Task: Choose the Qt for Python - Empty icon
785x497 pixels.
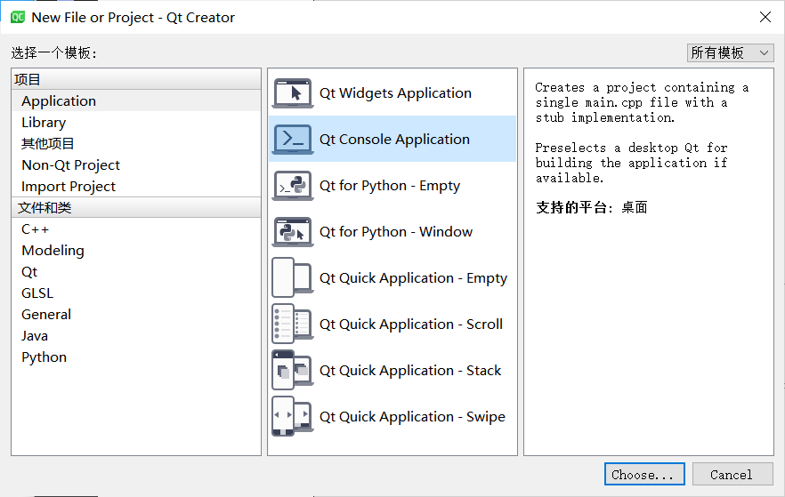Action: tap(293, 186)
